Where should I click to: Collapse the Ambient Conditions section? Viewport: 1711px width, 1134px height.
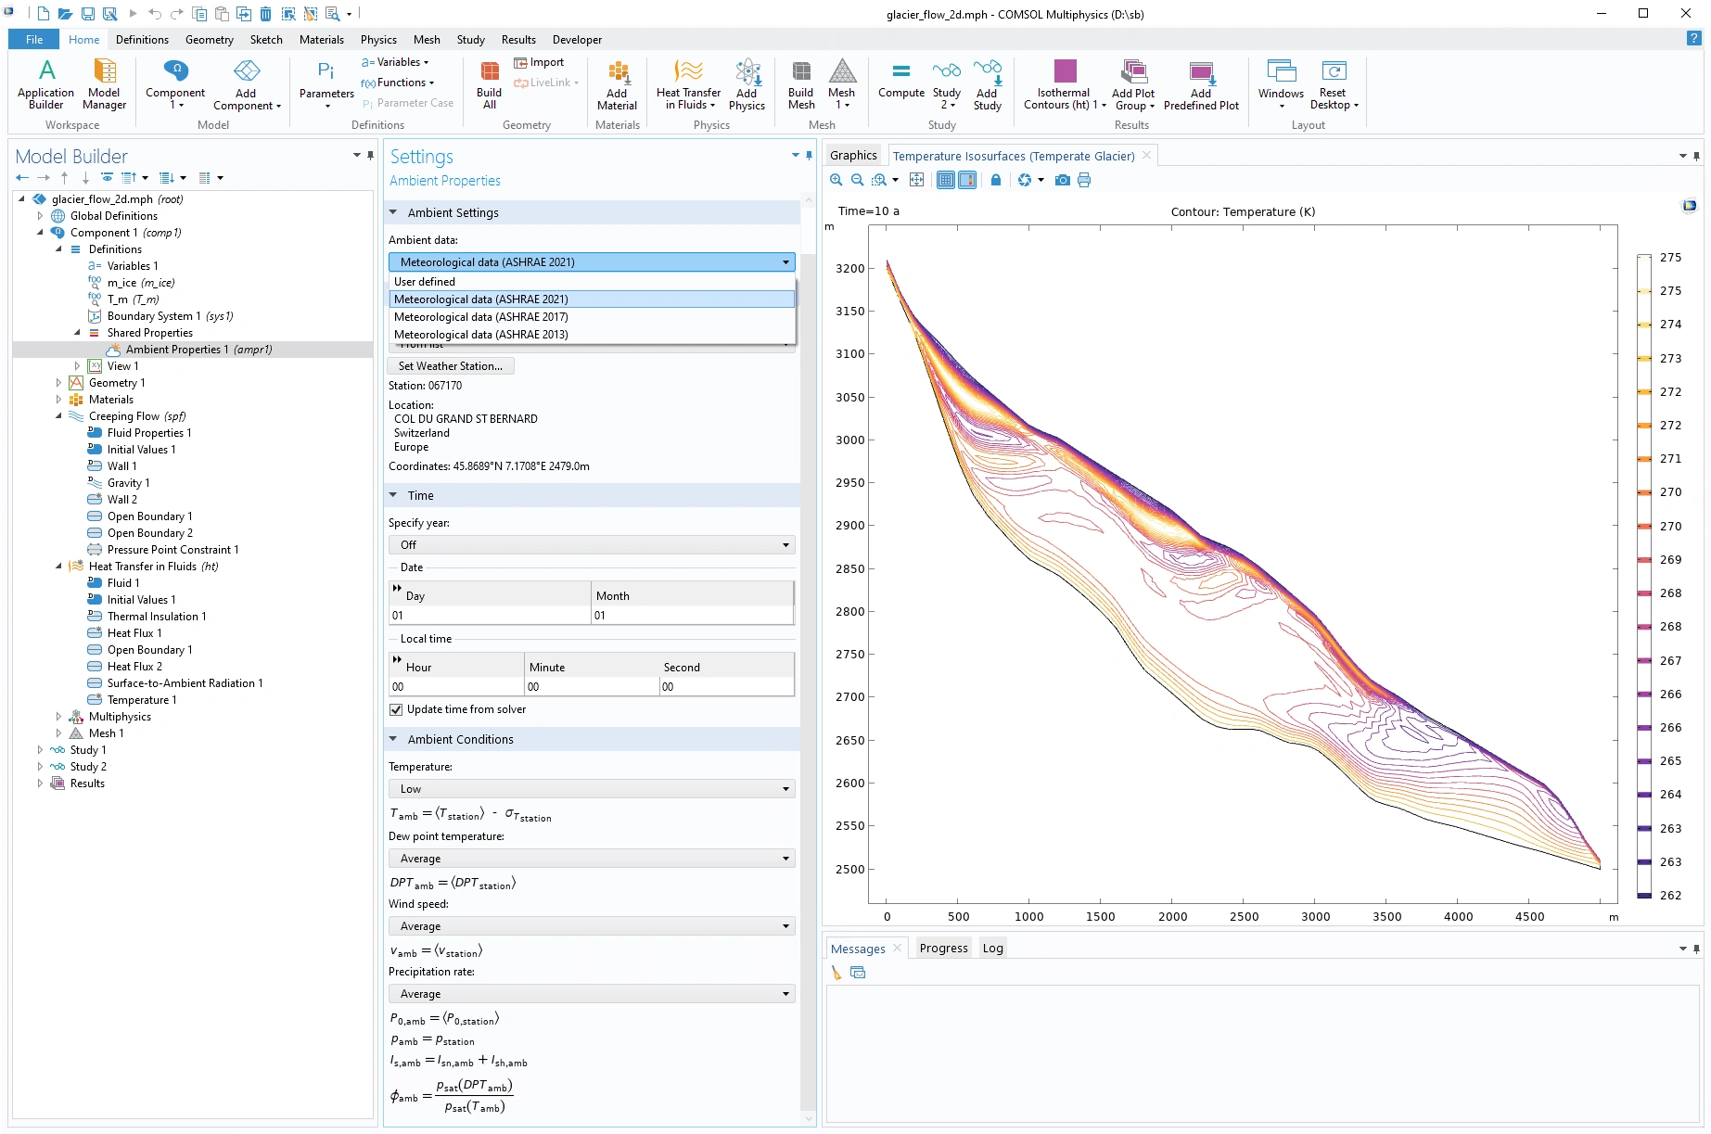coord(393,739)
